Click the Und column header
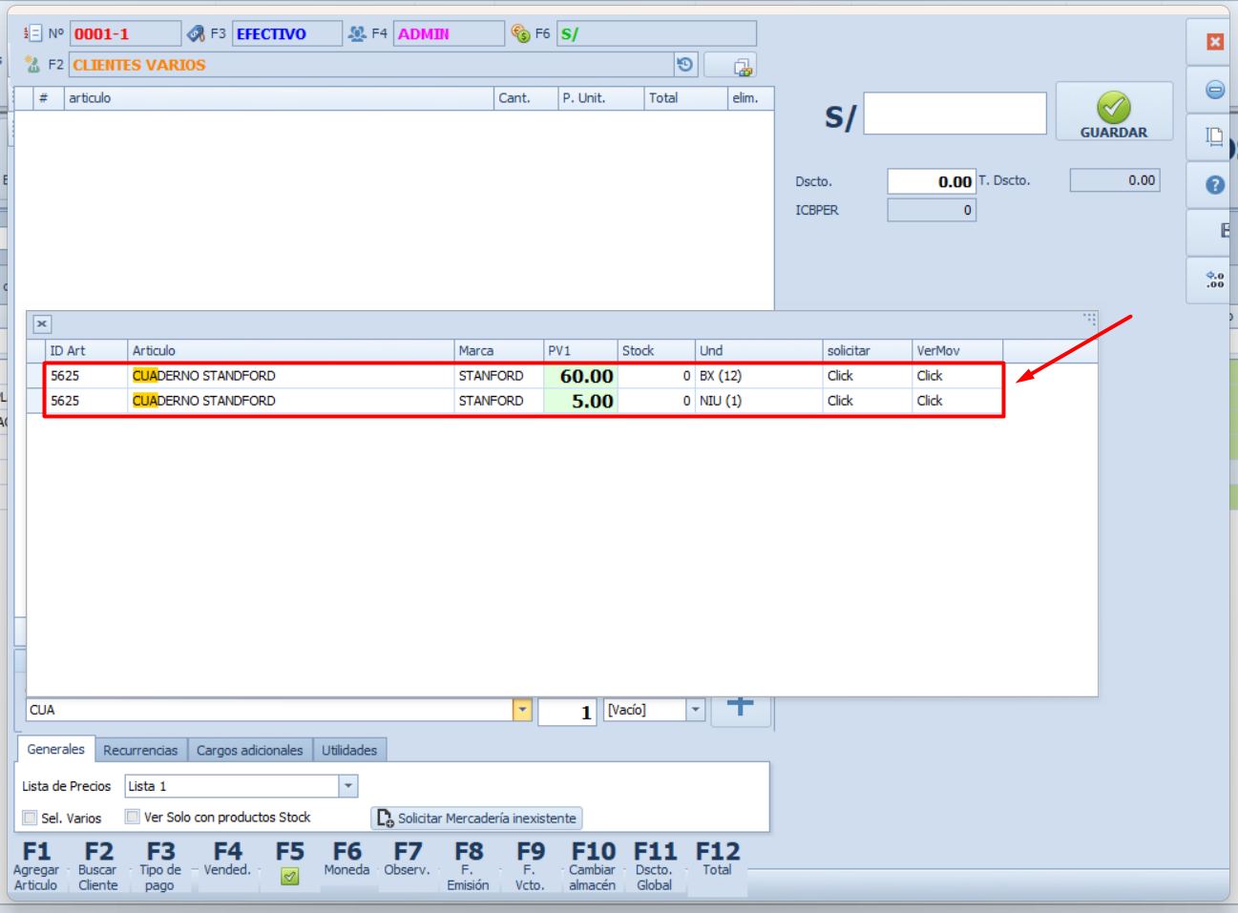 [759, 351]
